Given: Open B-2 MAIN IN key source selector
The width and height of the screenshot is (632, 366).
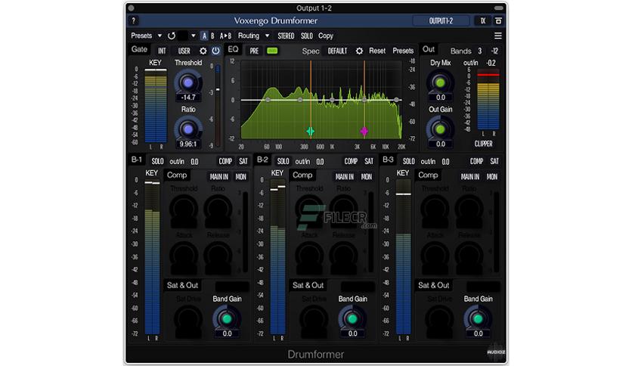Looking at the screenshot, I should point(345,176).
